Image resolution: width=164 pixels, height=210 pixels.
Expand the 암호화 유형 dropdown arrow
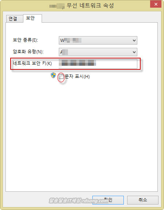point(134,52)
